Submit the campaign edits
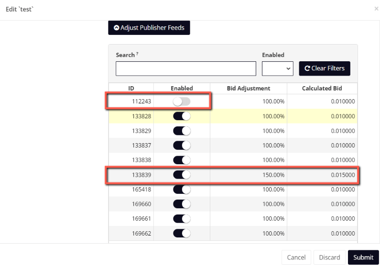Screen dimensions: 380x270 tap(363, 258)
